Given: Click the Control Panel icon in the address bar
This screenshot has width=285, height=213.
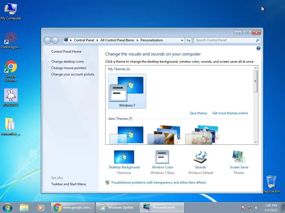Looking at the screenshot, I should [x=66, y=40].
